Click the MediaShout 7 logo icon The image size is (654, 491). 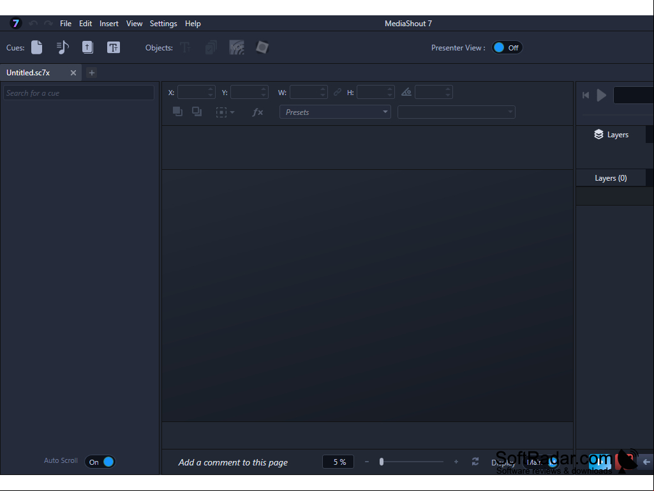[x=15, y=24]
